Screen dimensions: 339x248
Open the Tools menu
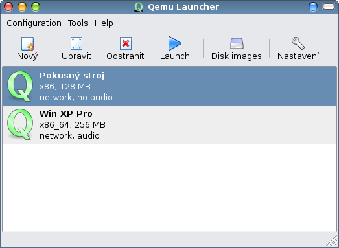tap(78, 23)
